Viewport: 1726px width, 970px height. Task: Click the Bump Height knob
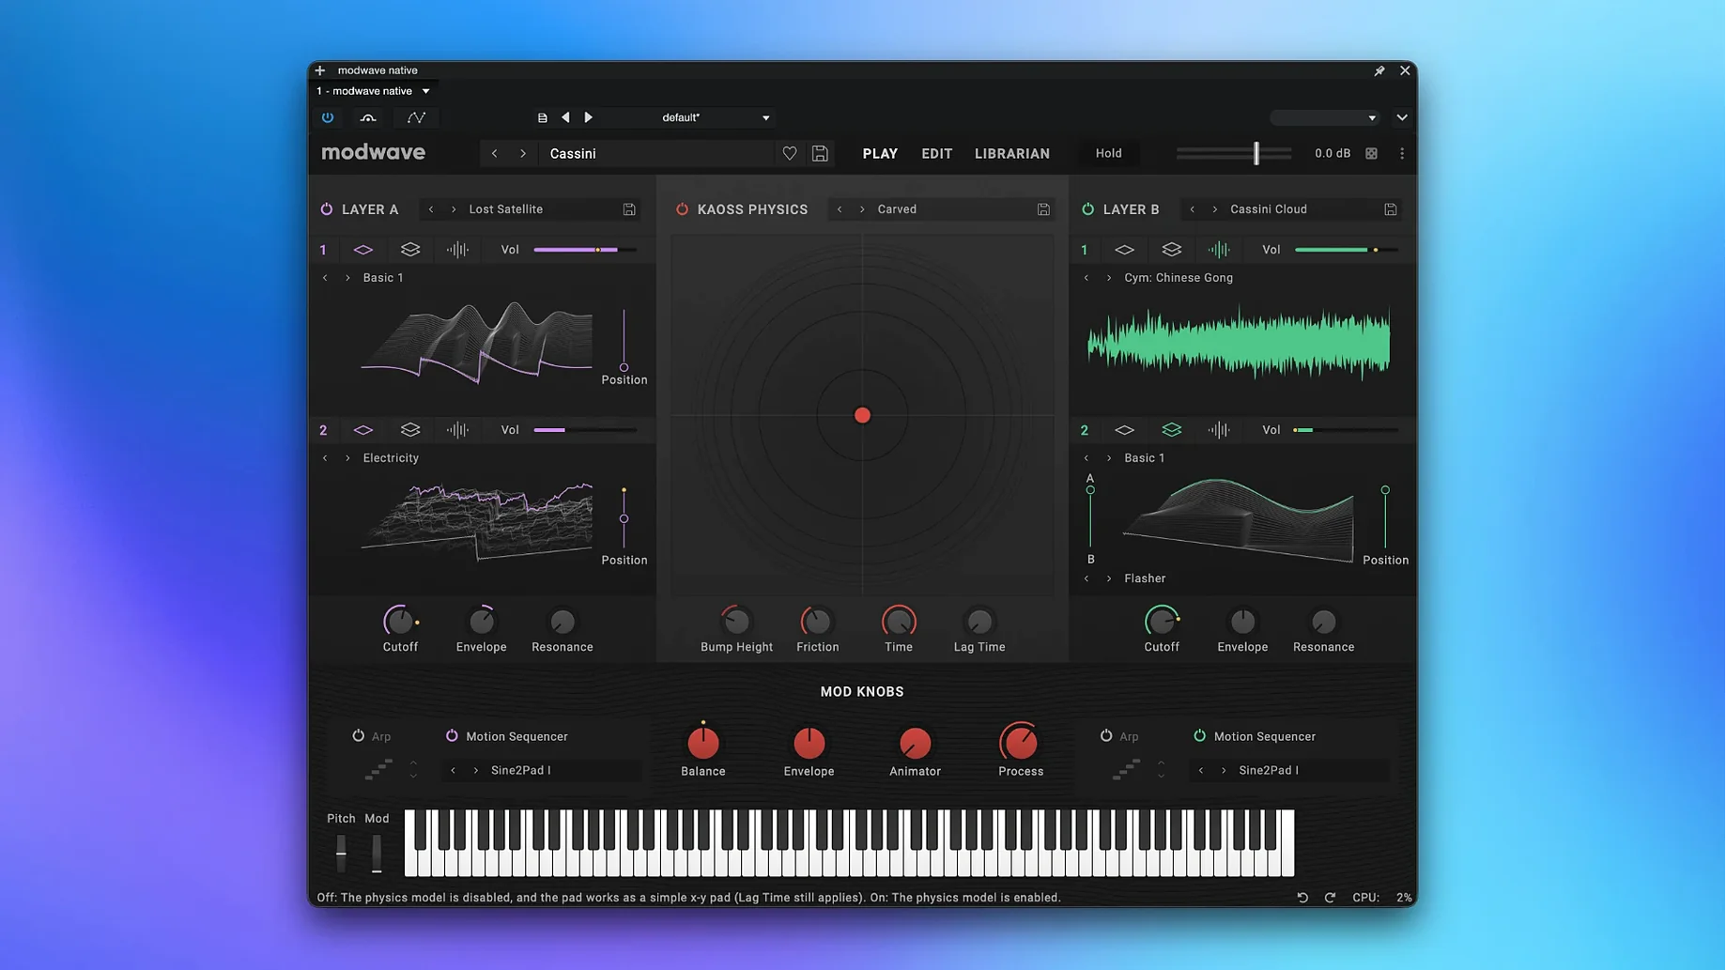click(736, 622)
